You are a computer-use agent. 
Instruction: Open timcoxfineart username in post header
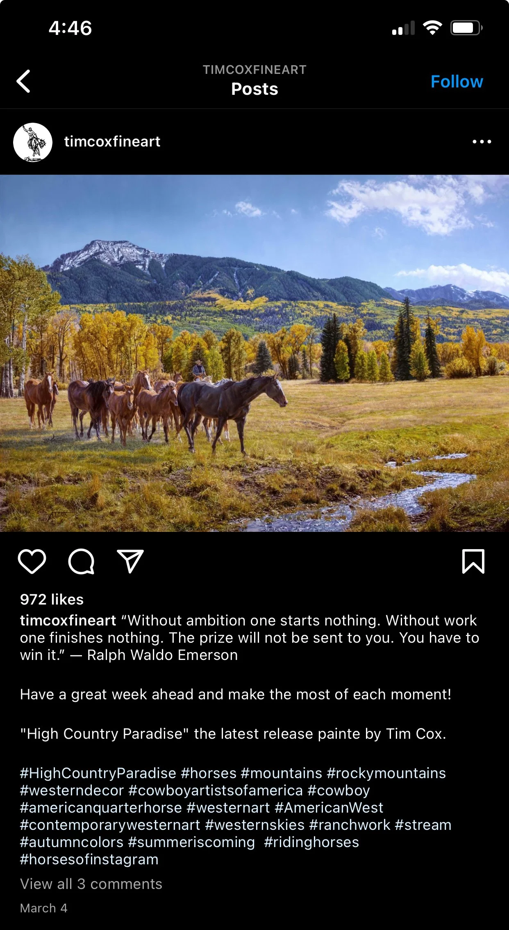coord(112,142)
